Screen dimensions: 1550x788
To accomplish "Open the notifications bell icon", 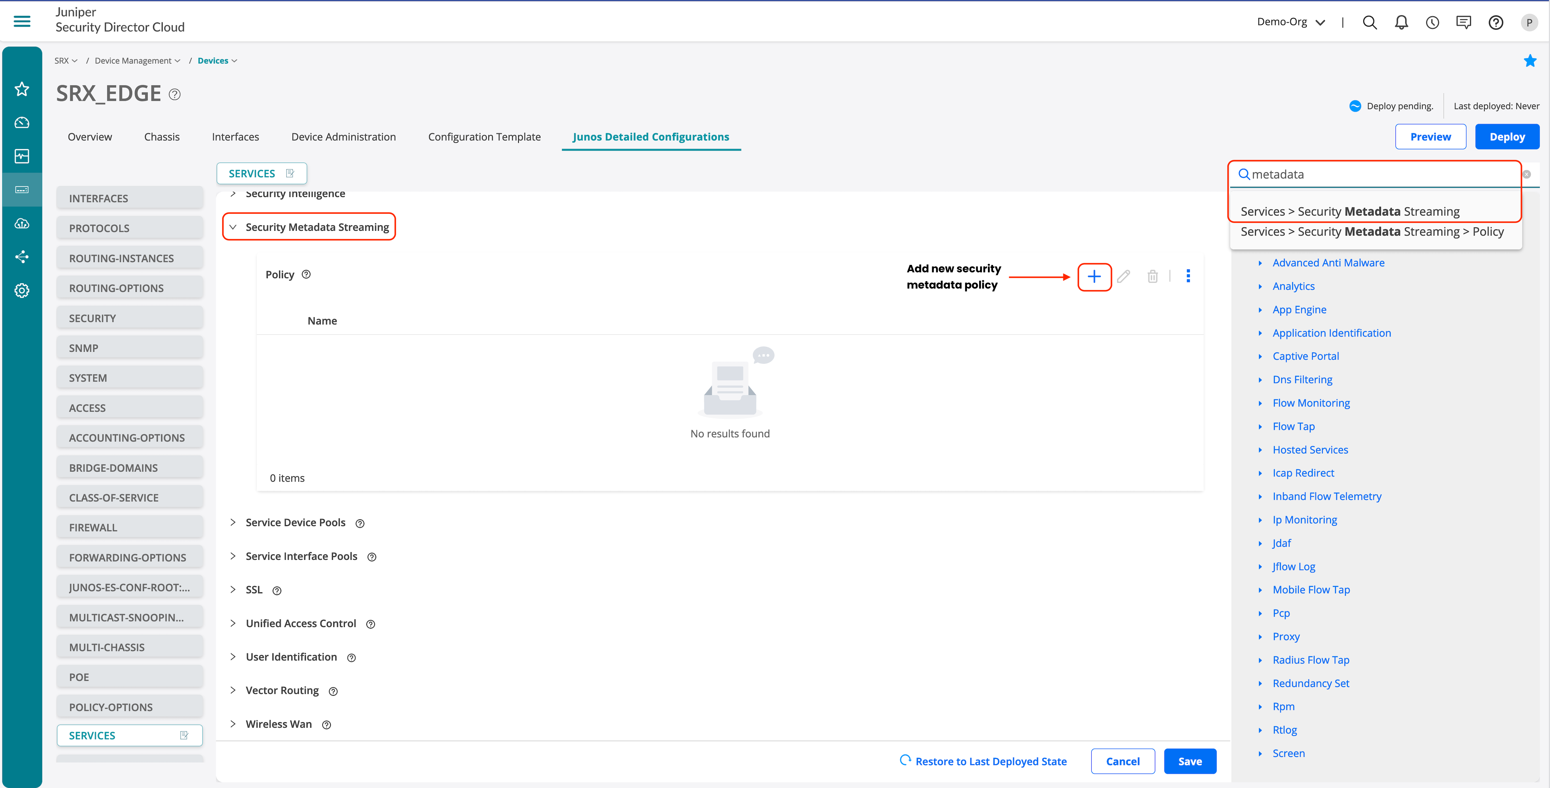I will click(1401, 22).
